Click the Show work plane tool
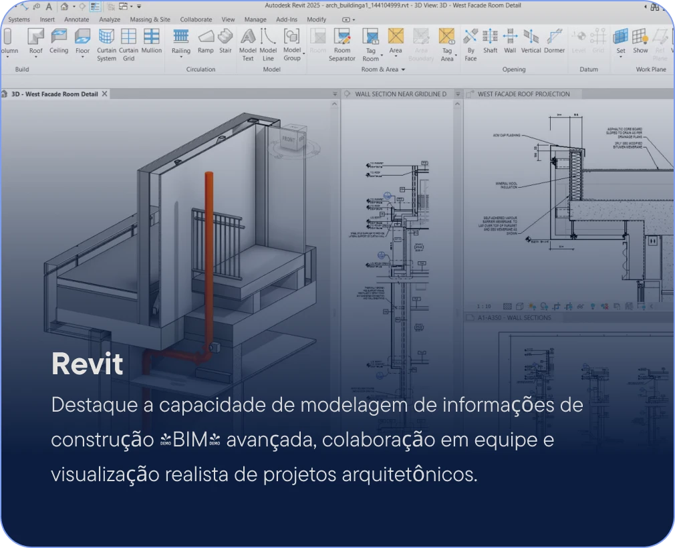Image resolution: width=675 pixels, height=548 pixels. click(x=640, y=41)
